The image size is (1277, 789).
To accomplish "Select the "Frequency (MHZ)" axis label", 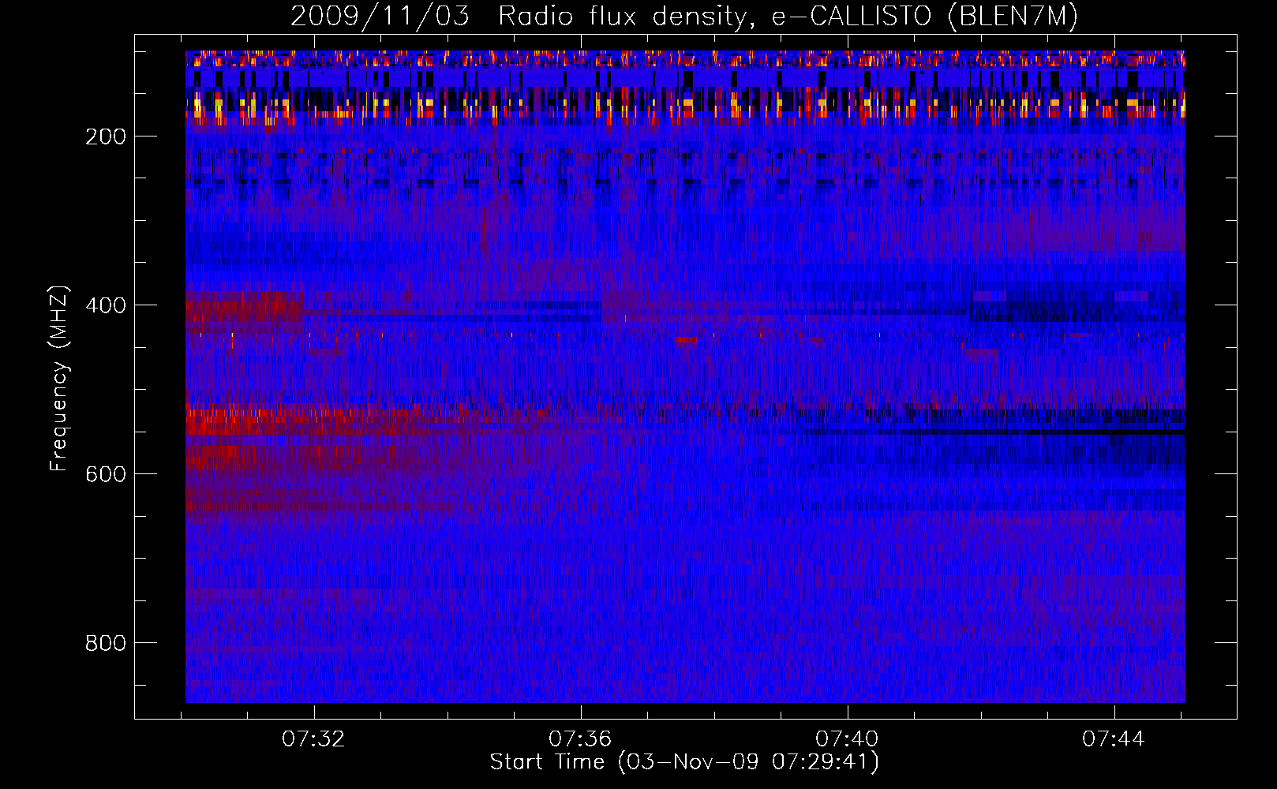I will coord(59,379).
